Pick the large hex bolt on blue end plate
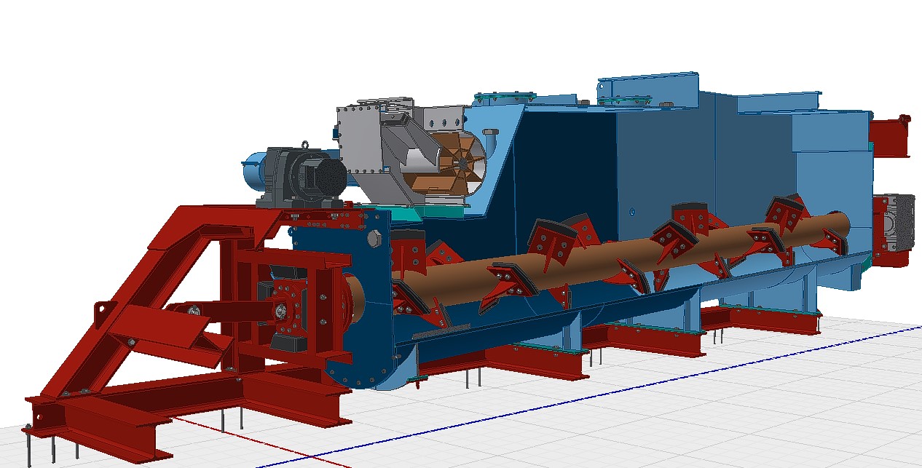Viewport: 922px width, 468px height. click(x=375, y=239)
